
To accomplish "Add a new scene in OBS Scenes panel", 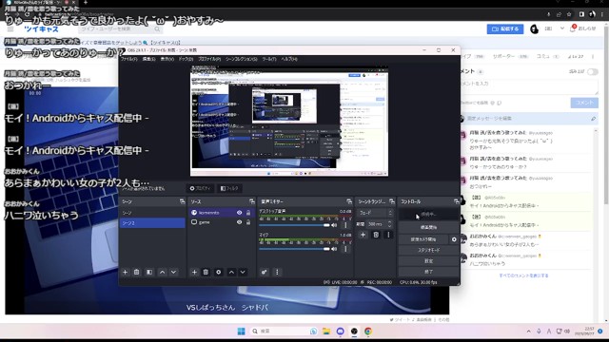I will pyautogui.click(x=125, y=273).
